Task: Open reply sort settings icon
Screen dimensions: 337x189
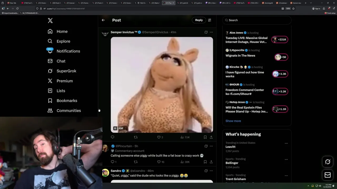Action: pyautogui.click(x=210, y=20)
